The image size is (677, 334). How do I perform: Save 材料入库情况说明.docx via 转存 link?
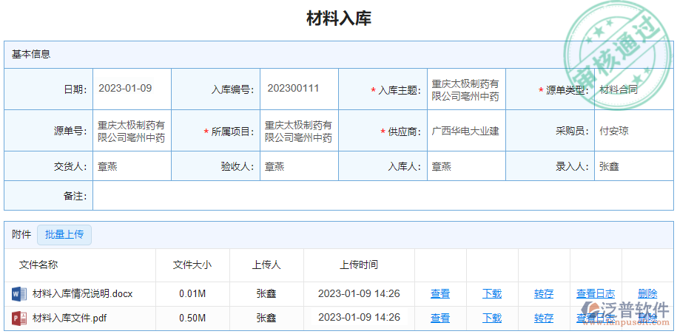(x=544, y=294)
